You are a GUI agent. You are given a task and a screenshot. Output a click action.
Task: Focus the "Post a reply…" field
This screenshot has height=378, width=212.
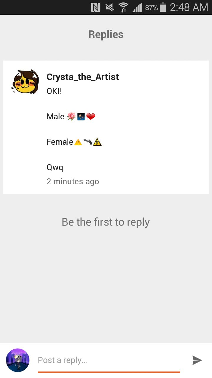tap(109, 360)
